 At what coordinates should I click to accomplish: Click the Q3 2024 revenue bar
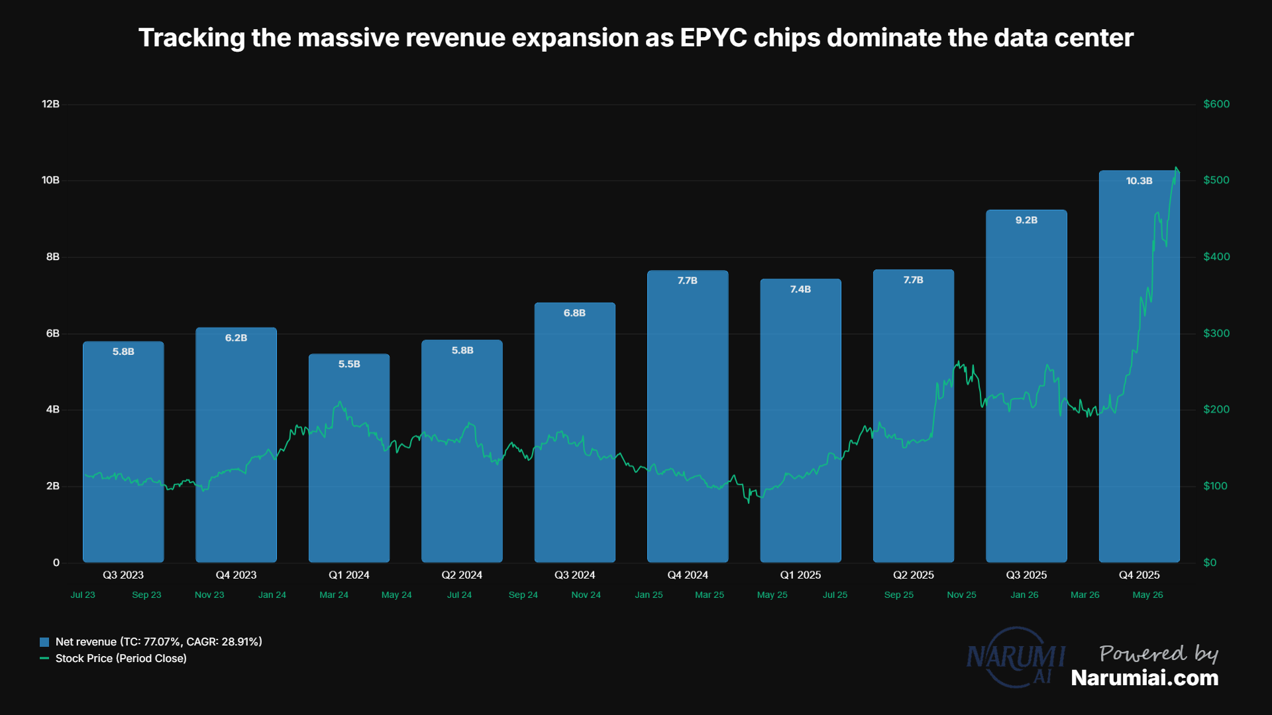575,433
